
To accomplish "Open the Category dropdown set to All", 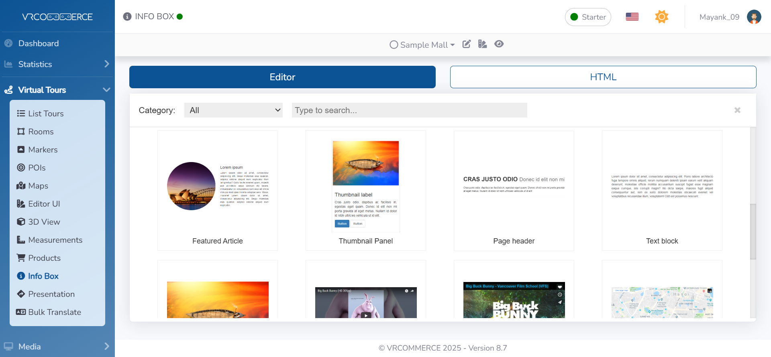I will pos(233,110).
